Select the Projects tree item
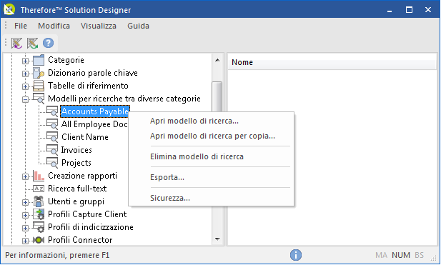This screenshot has width=441, height=265. click(76, 163)
